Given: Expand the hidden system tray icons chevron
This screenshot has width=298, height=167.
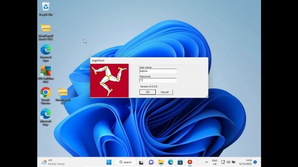Looking at the screenshot, I should [x=206, y=162].
